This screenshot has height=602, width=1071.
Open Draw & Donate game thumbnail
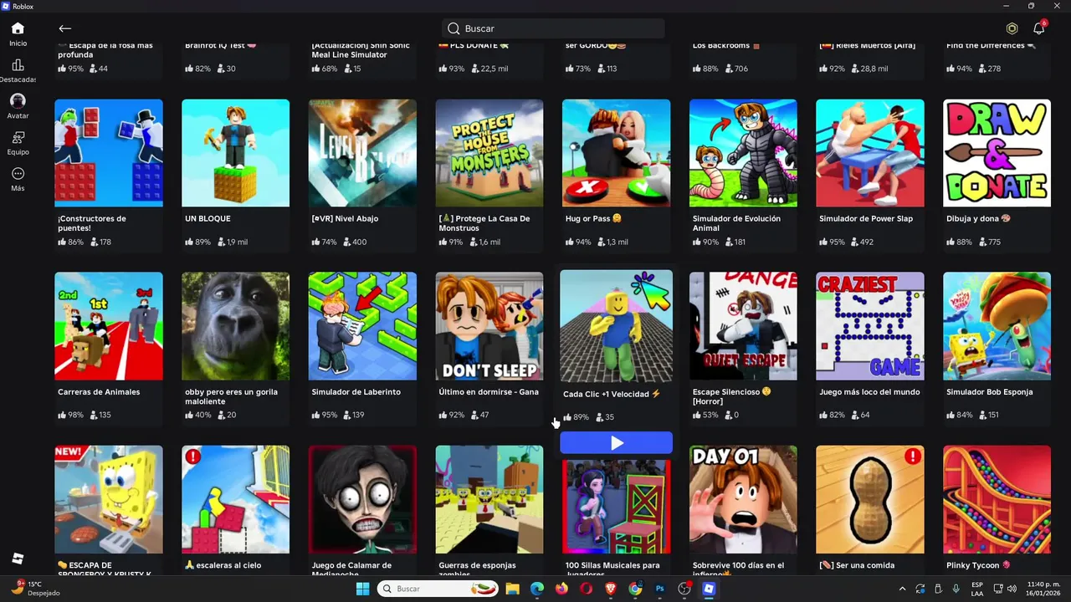[x=997, y=153]
